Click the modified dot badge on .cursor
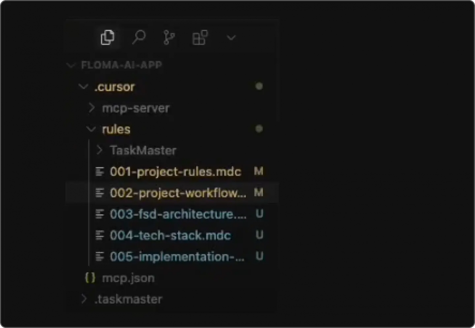This screenshot has width=475, height=328. pos(259,86)
